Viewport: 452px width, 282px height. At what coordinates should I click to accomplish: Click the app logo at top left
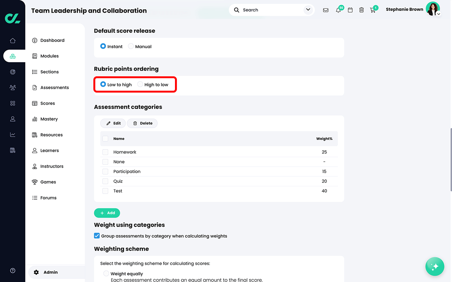coord(13,18)
